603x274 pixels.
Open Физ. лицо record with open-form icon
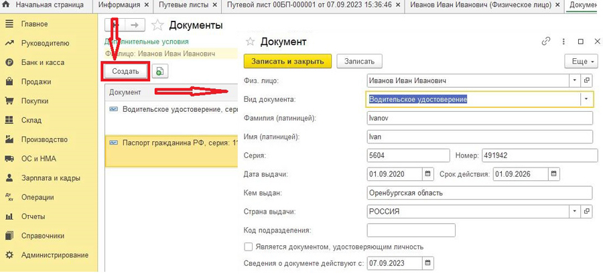586,80
